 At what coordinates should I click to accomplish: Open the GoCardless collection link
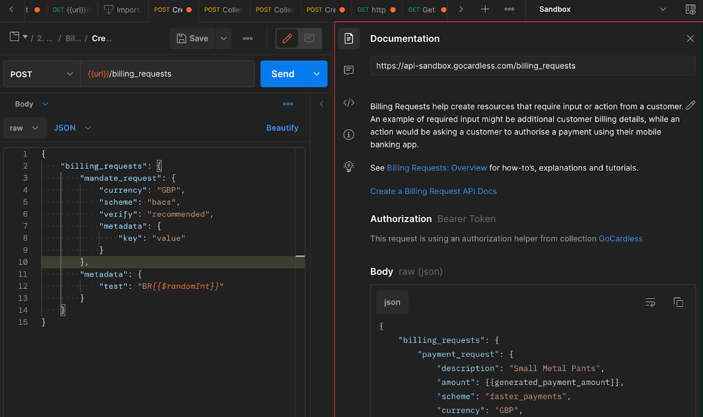coord(620,239)
